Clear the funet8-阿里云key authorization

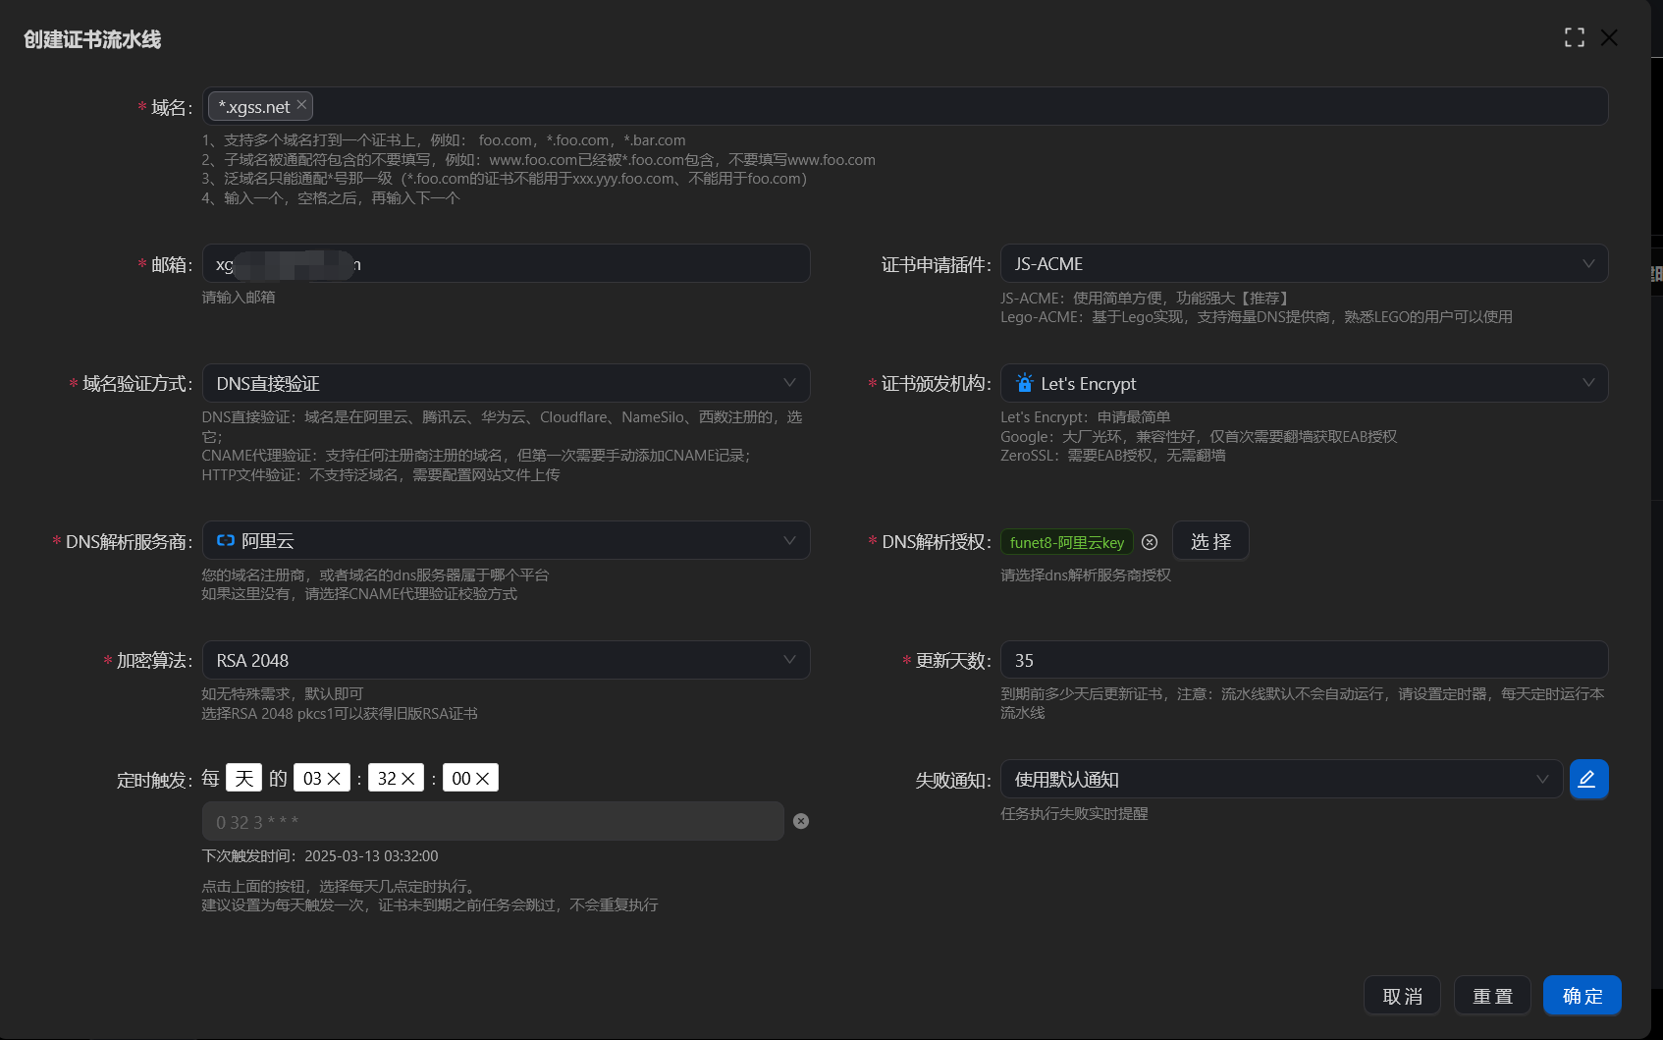pos(1150,542)
